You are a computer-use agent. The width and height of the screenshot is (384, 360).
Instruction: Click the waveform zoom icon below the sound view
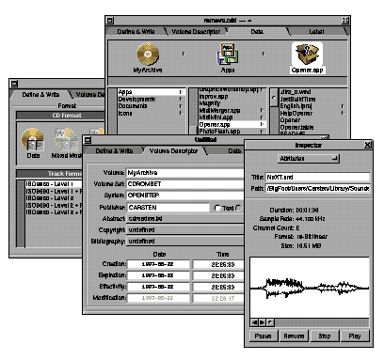[270, 322]
